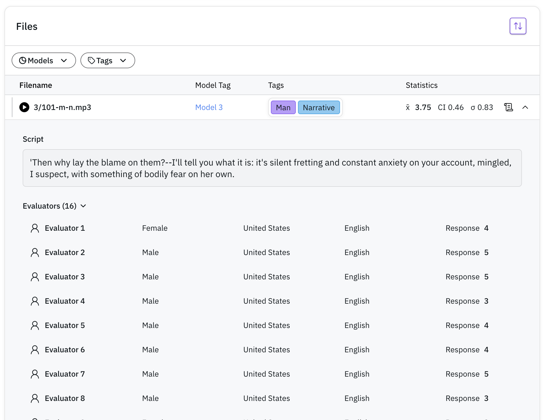Screen dimensions: 544x420
Task: Click the Statistics column header
Action: click(x=422, y=85)
